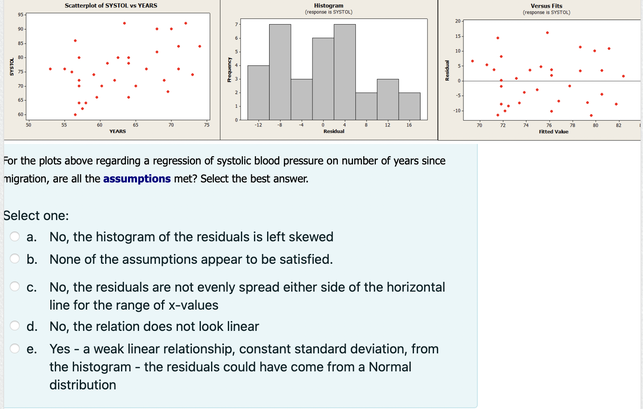This screenshot has height=409, width=643.
Task: Click the YEARS axis label
Action: tap(117, 131)
